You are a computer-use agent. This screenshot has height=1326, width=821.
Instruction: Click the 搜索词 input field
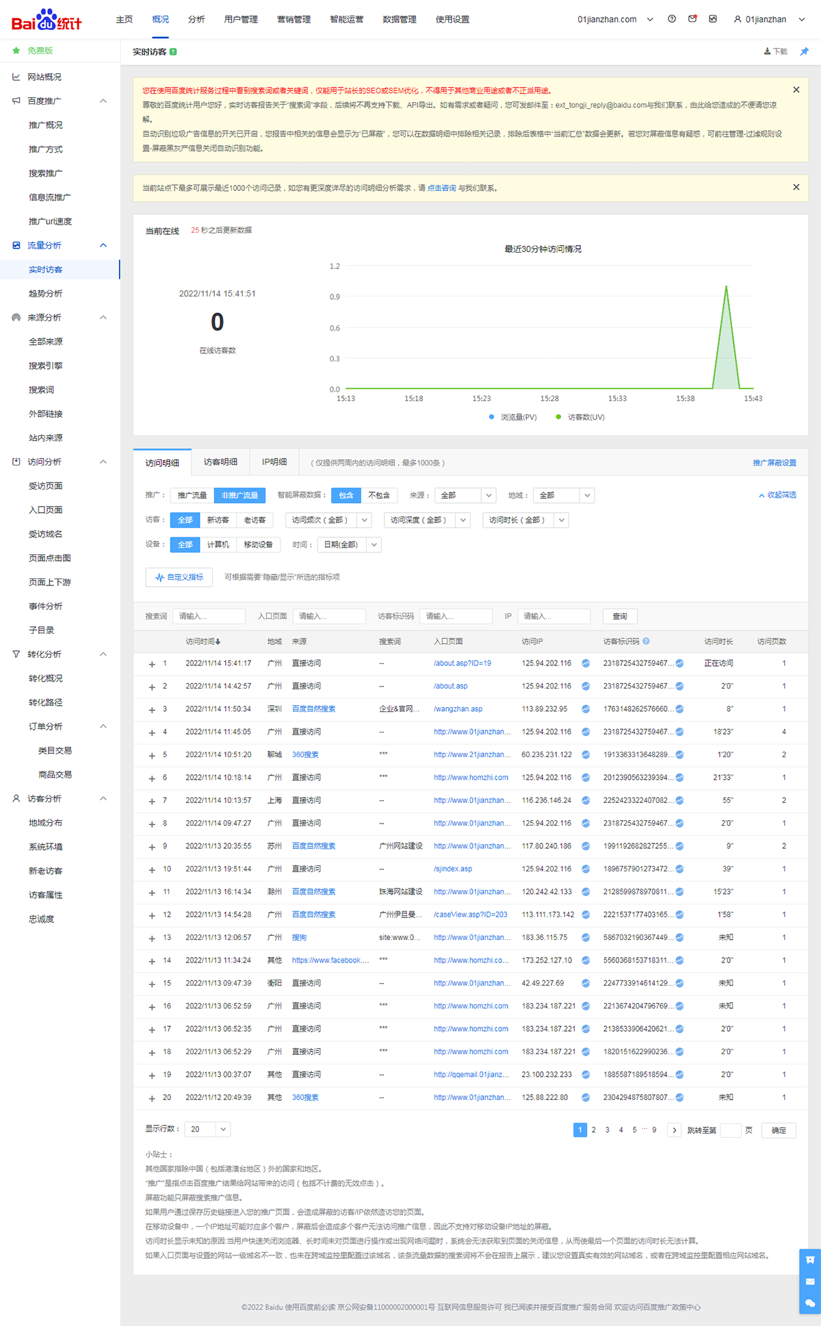pos(209,617)
